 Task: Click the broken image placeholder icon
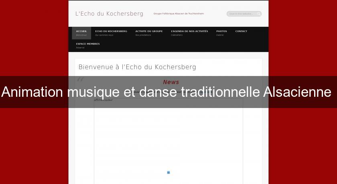(x=168, y=172)
